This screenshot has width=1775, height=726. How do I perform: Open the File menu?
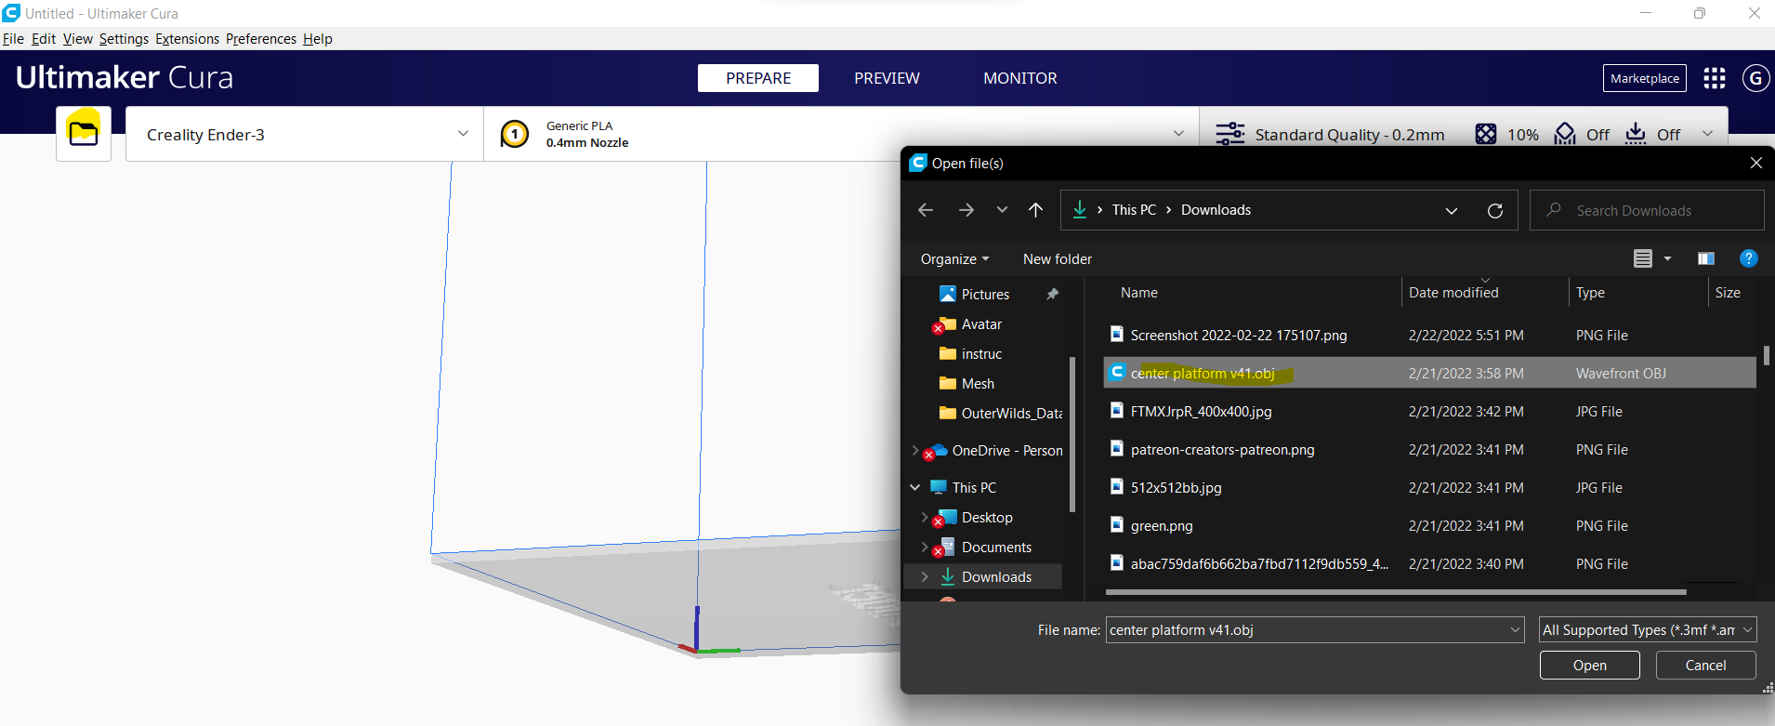pyautogui.click(x=13, y=39)
